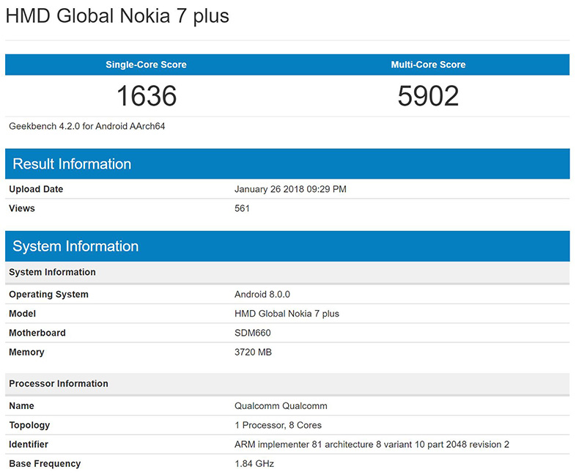Click the Topology label
Screen dimensions: 587x475
29,425
